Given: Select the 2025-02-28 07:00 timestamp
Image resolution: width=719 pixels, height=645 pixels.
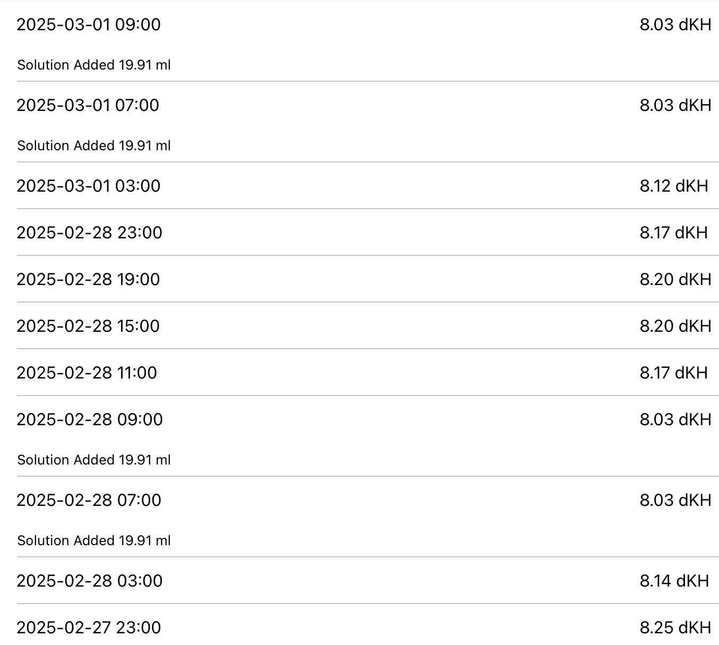Looking at the screenshot, I should tap(89, 501).
